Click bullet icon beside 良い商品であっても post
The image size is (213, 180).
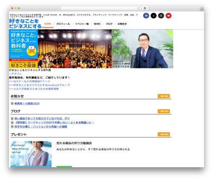(12, 118)
